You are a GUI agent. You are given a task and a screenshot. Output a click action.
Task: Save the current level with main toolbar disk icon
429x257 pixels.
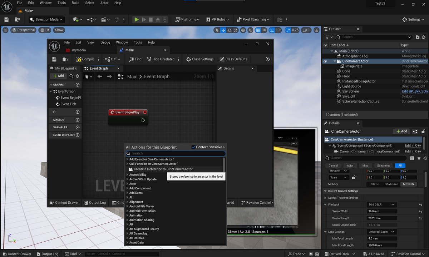click(x=6, y=20)
